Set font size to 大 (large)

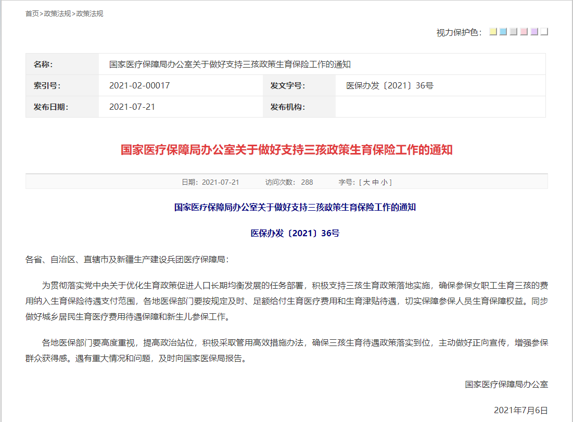(366, 182)
